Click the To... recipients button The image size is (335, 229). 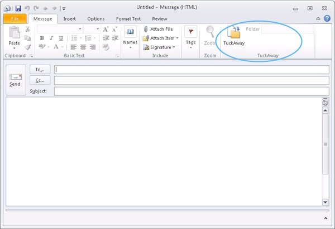click(x=40, y=70)
